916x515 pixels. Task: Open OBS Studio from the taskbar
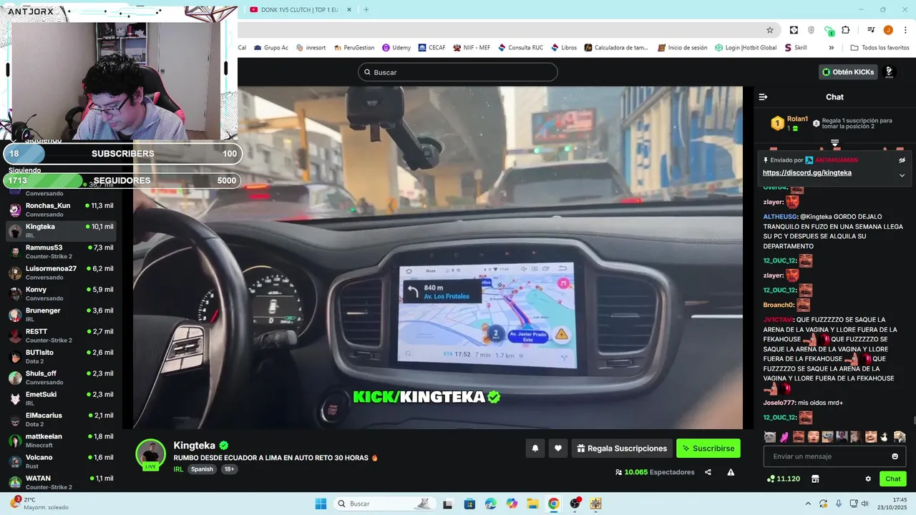[575, 504]
